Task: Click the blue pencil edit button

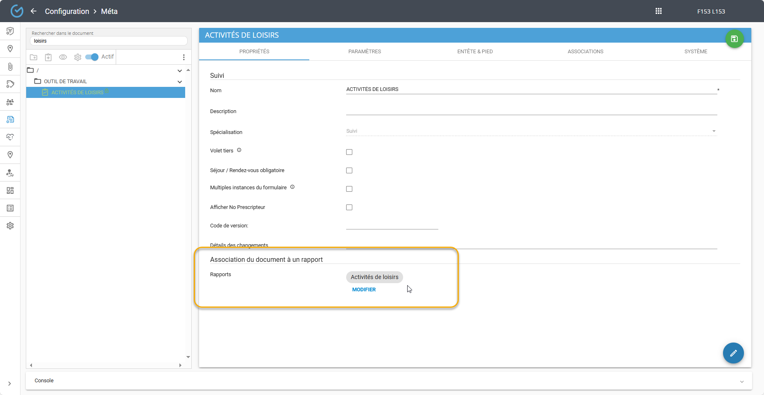Action: 733,353
